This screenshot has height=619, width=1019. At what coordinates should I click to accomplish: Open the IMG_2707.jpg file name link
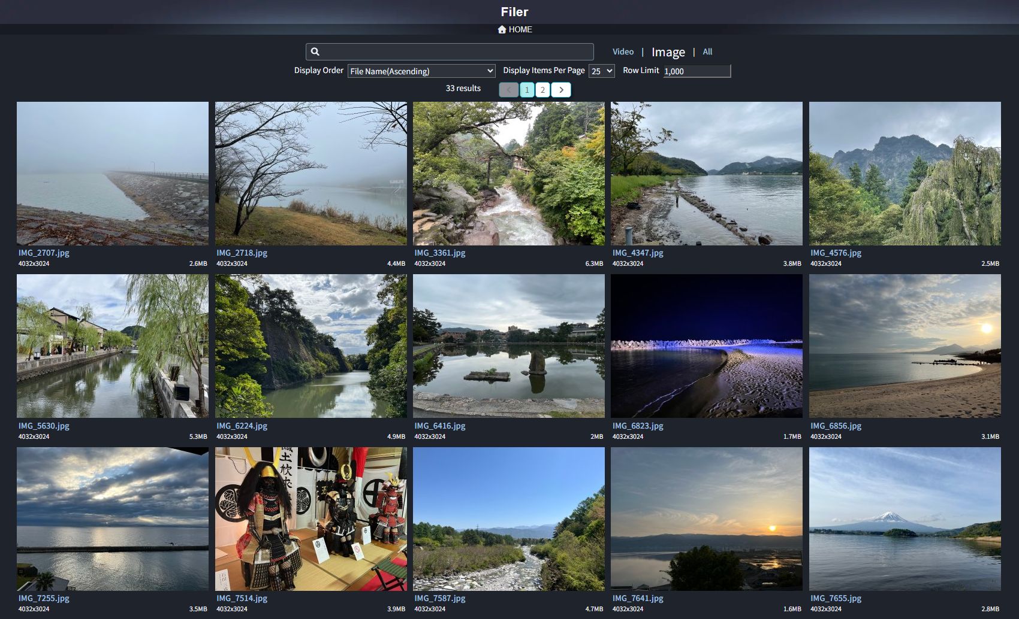[44, 253]
